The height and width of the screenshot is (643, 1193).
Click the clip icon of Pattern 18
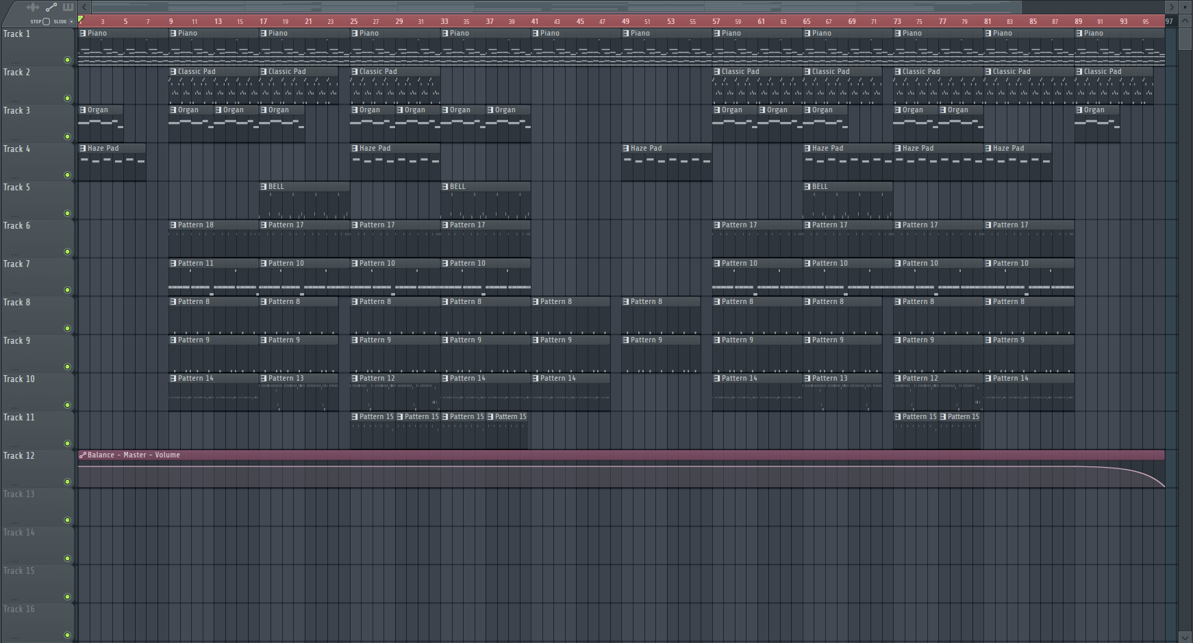click(173, 225)
